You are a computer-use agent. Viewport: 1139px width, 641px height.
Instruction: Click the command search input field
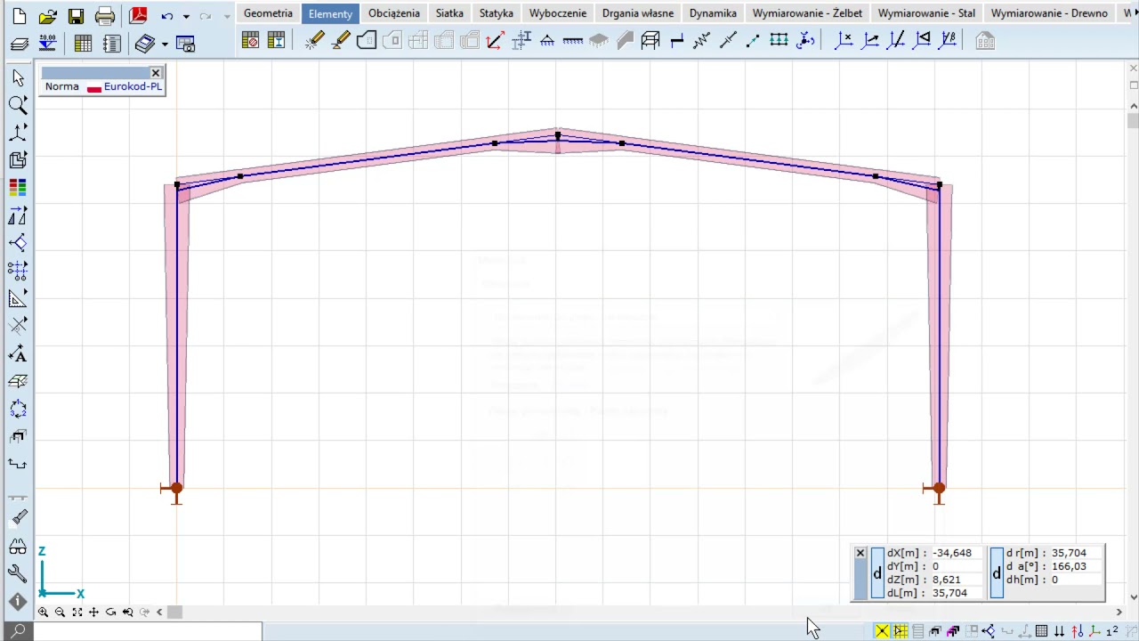148,631
